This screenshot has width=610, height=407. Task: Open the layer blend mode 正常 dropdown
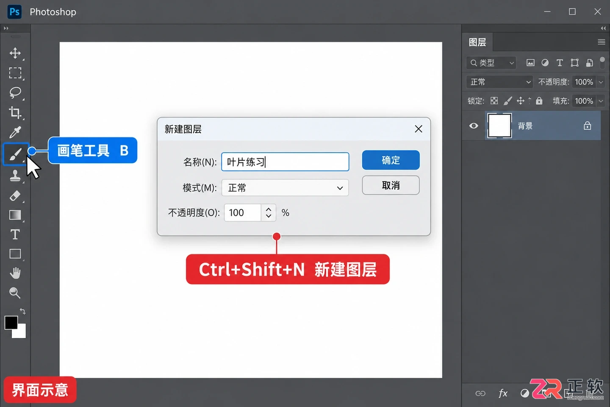[500, 82]
